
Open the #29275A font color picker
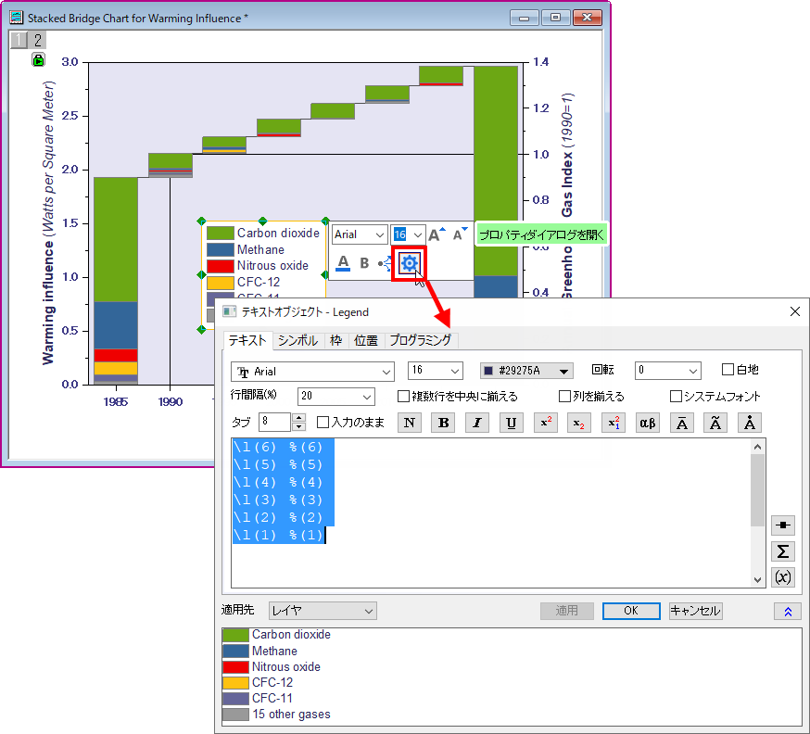point(526,371)
